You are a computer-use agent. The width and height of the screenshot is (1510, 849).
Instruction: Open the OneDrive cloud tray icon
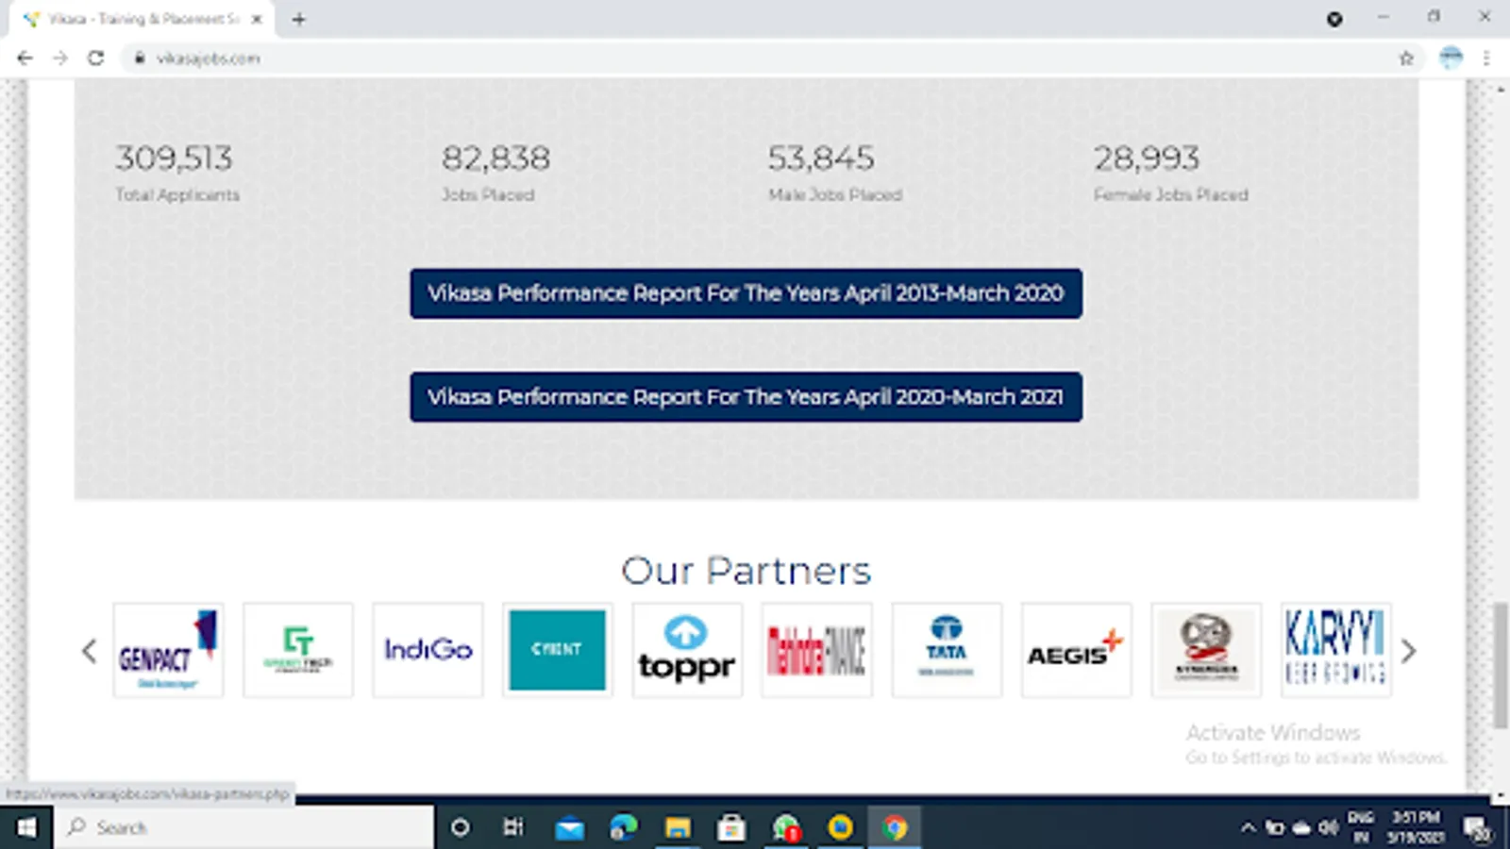coord(1301,827)
